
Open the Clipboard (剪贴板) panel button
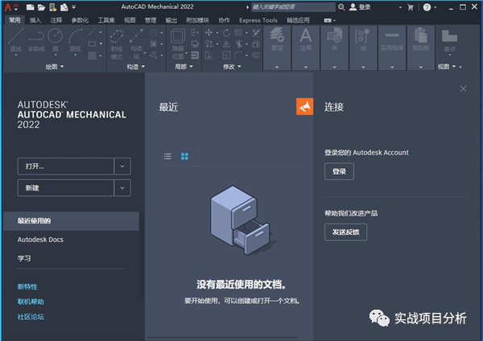click(421, 47)
